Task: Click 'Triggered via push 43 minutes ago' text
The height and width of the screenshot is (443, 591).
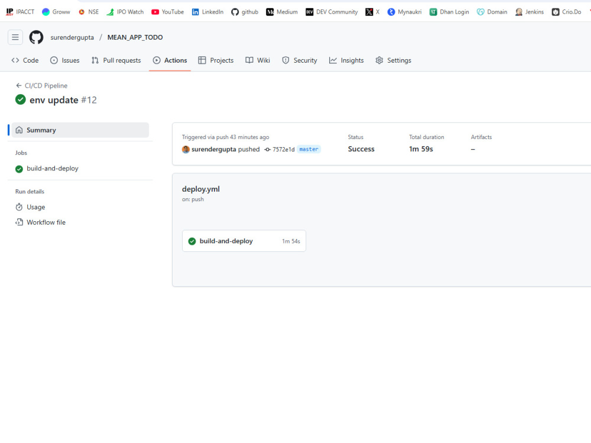Action: 225,137
